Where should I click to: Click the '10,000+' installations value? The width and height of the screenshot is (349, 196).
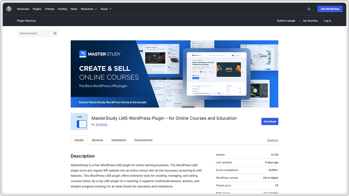point(273,170)
